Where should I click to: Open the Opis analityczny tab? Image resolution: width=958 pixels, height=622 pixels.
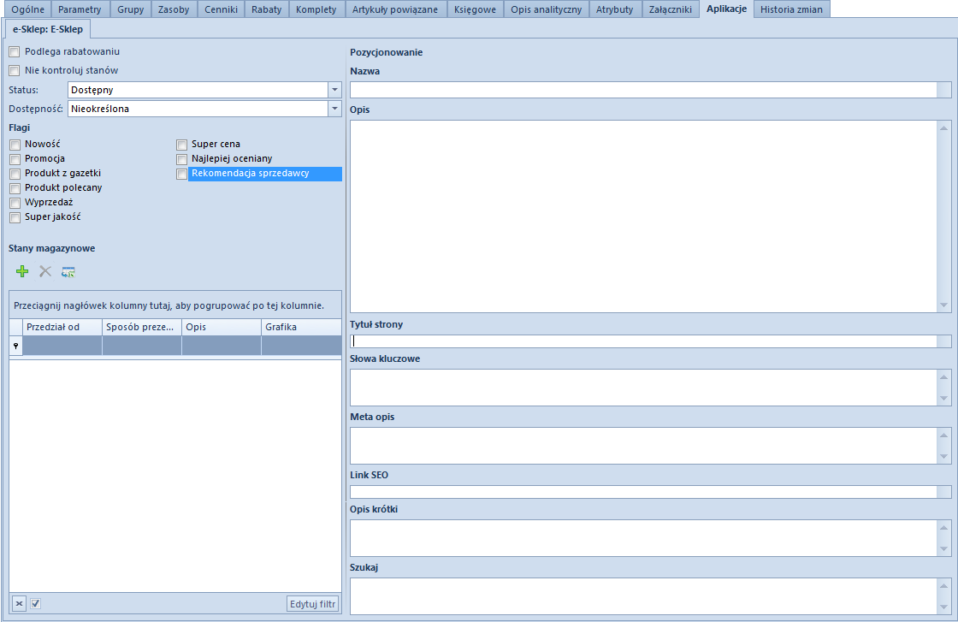pyautogui.click(x=547, y=9)
